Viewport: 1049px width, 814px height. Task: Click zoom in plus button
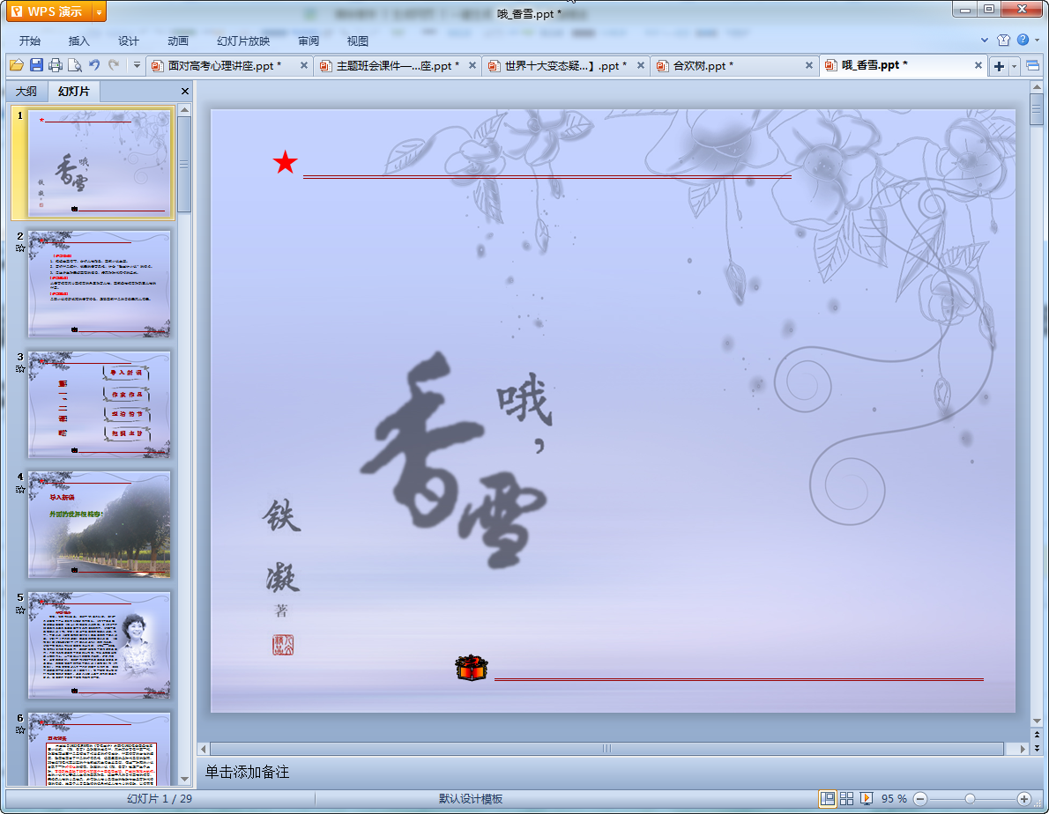coord(1023,799)
